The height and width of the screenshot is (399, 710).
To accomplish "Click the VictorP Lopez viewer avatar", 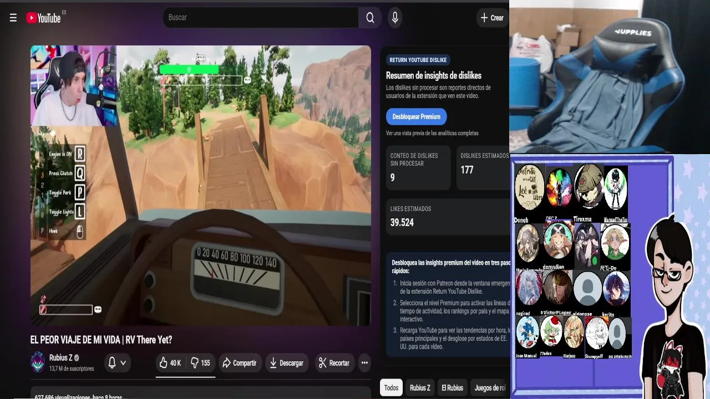I will (x=557, y=288).
